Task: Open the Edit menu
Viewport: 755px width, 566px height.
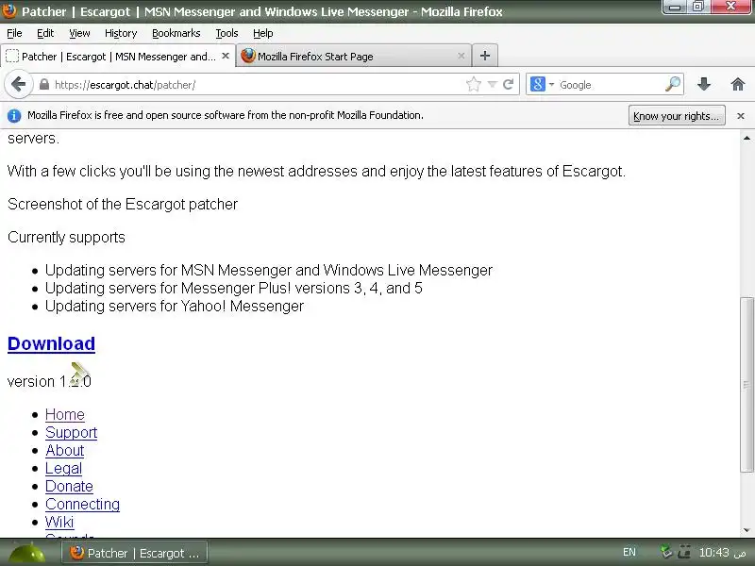Action: 45,33
